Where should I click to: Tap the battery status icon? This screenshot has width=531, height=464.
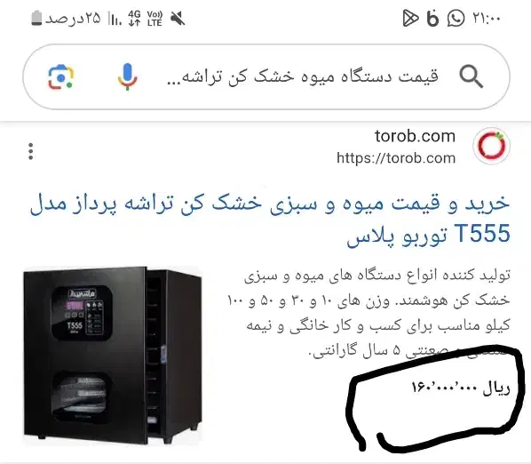coord(36,18)
